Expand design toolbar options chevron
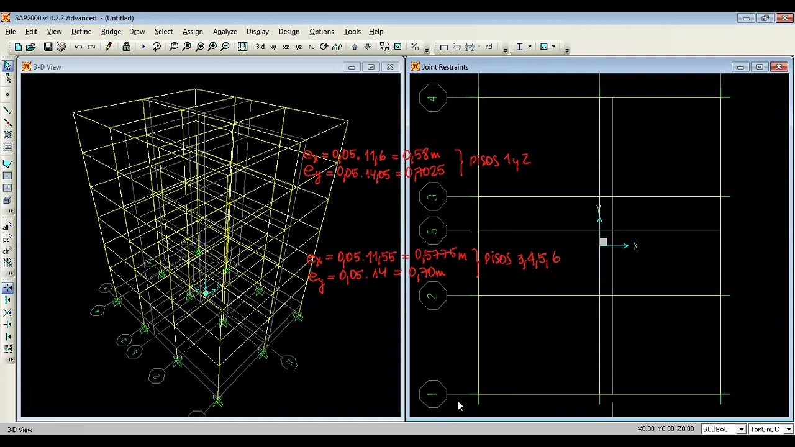 pyautogui.click(x=566, y=50)
